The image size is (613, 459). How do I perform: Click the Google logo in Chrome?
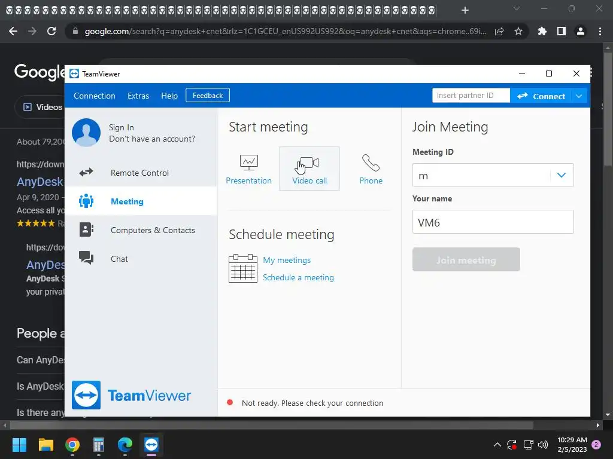(x=40, y=72)
